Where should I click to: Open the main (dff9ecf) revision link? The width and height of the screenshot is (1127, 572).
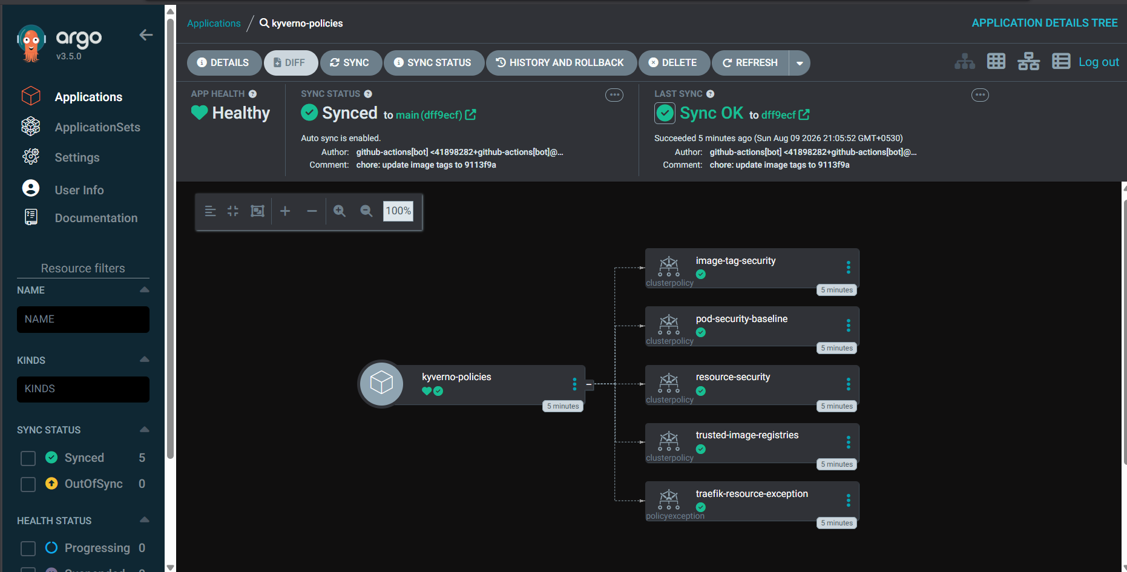pos(429,115)
